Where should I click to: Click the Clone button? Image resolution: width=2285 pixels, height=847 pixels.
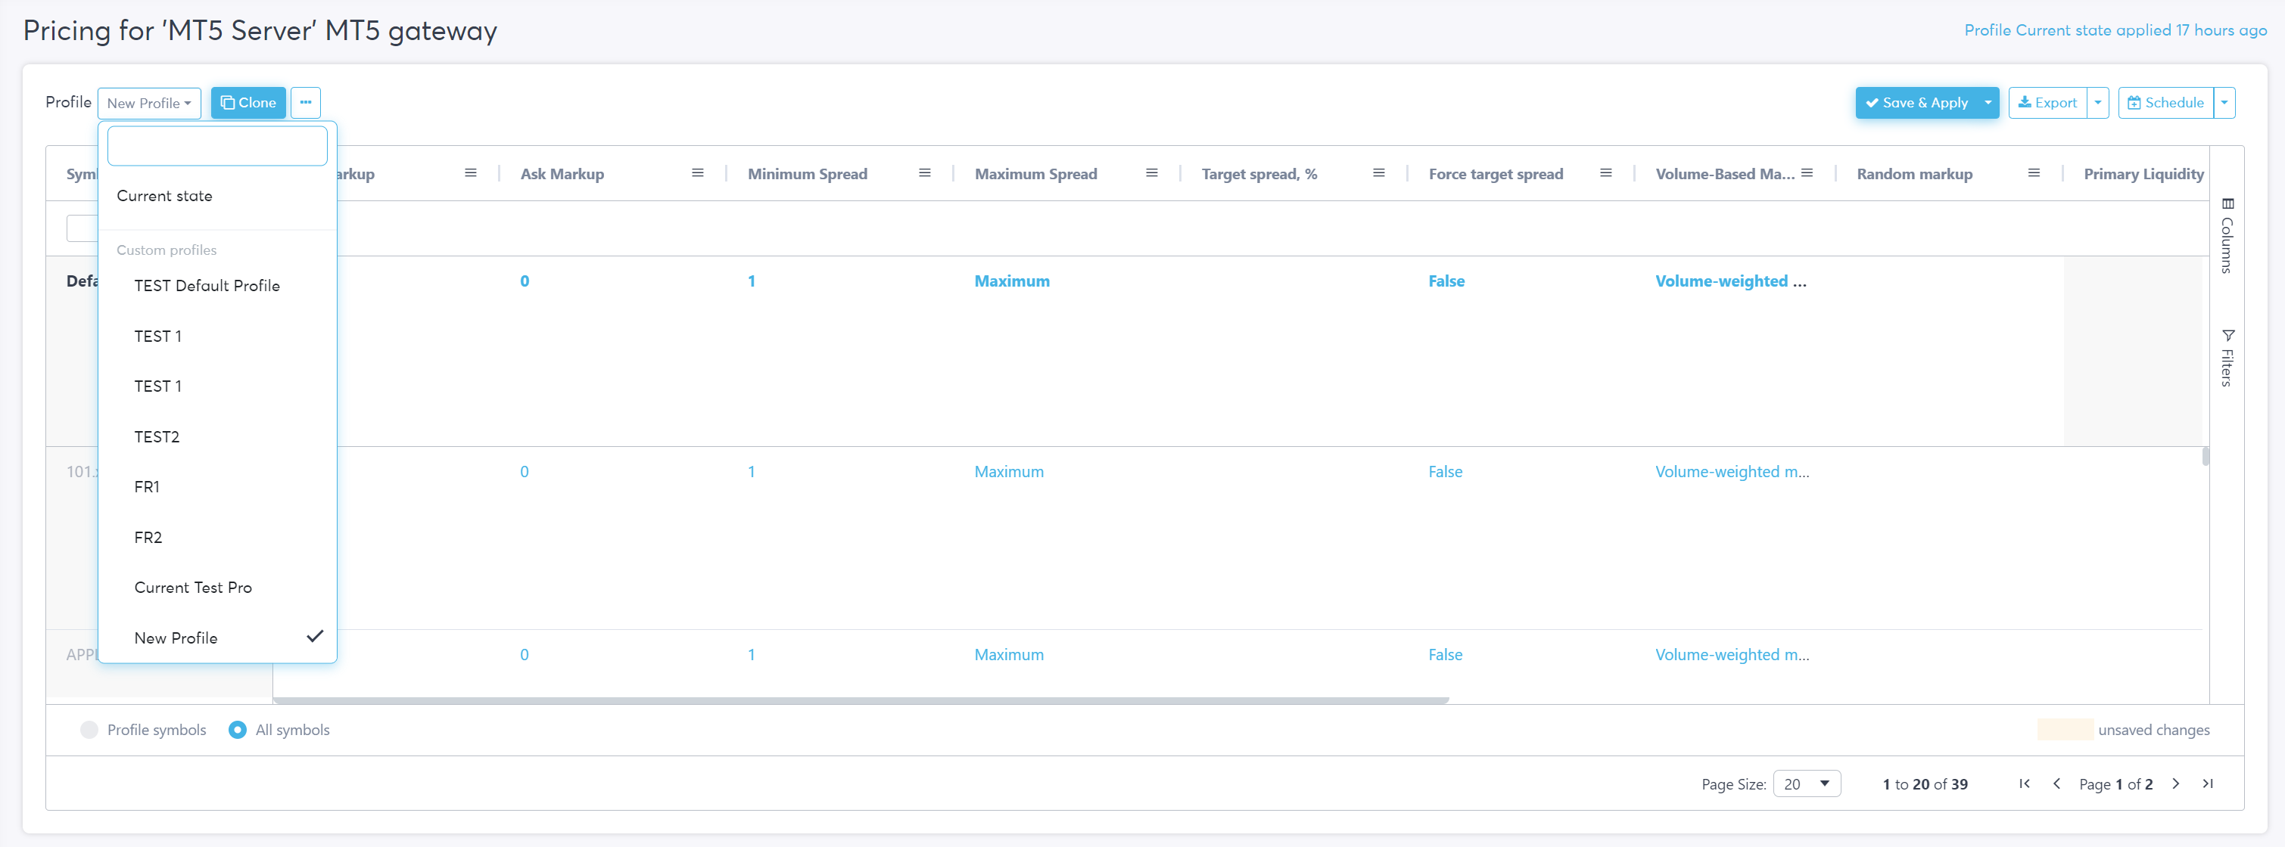248,103
